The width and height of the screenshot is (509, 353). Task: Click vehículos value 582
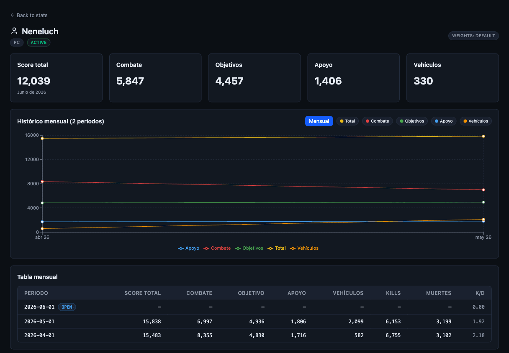point(359,335)
